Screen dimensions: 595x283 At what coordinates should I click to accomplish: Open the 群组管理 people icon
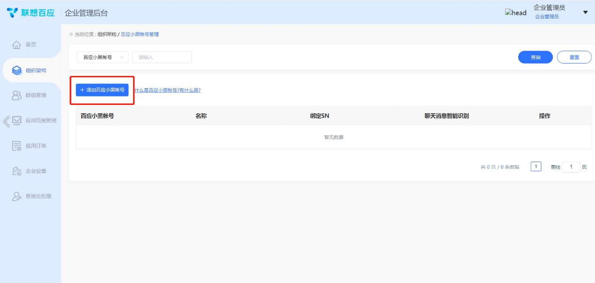coord(15,96)
